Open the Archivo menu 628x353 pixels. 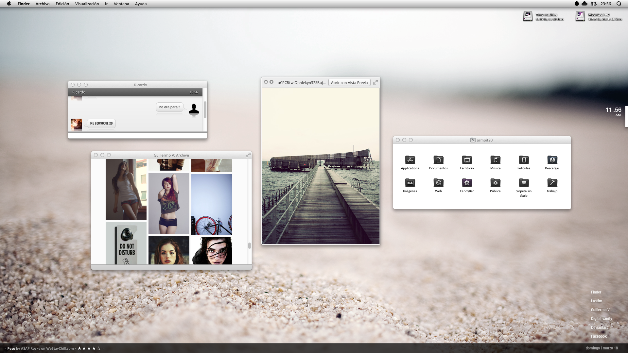click(x=43, y=4)
